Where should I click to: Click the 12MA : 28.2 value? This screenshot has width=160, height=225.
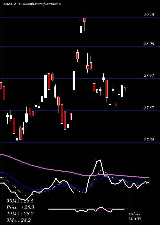[x=20, y=214]
